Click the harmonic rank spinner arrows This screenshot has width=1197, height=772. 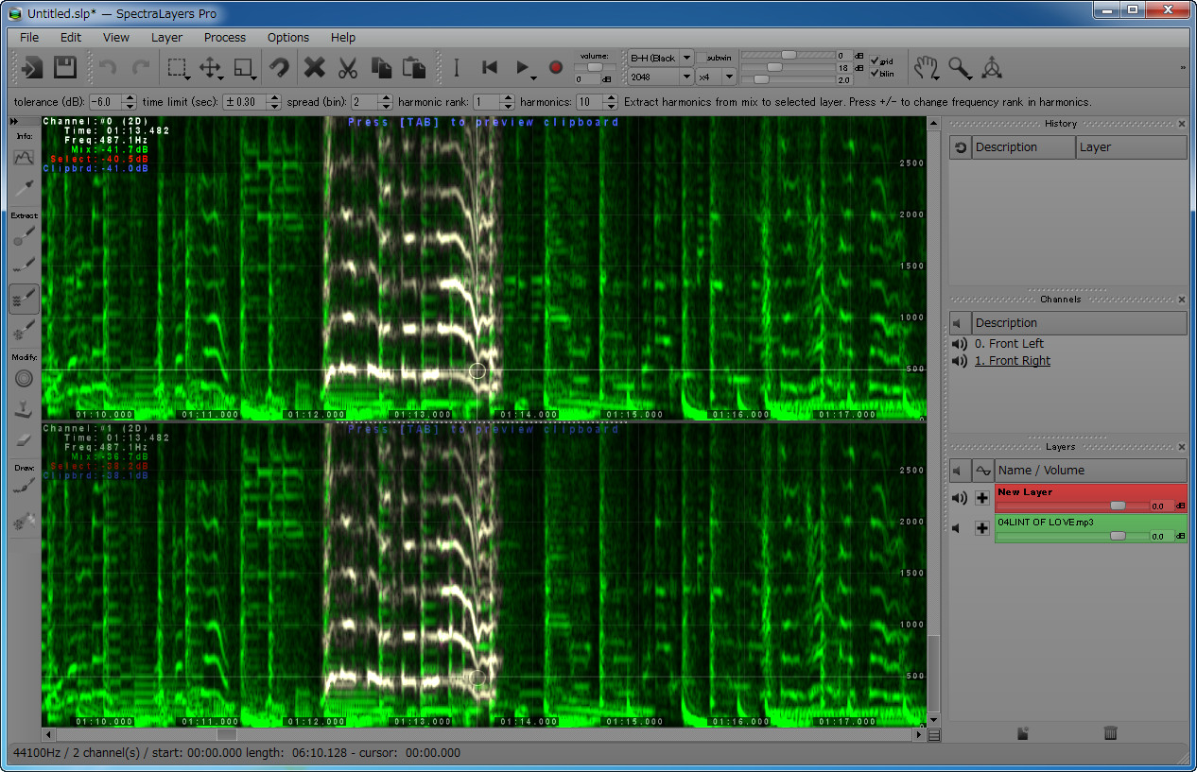click(507, 102)
